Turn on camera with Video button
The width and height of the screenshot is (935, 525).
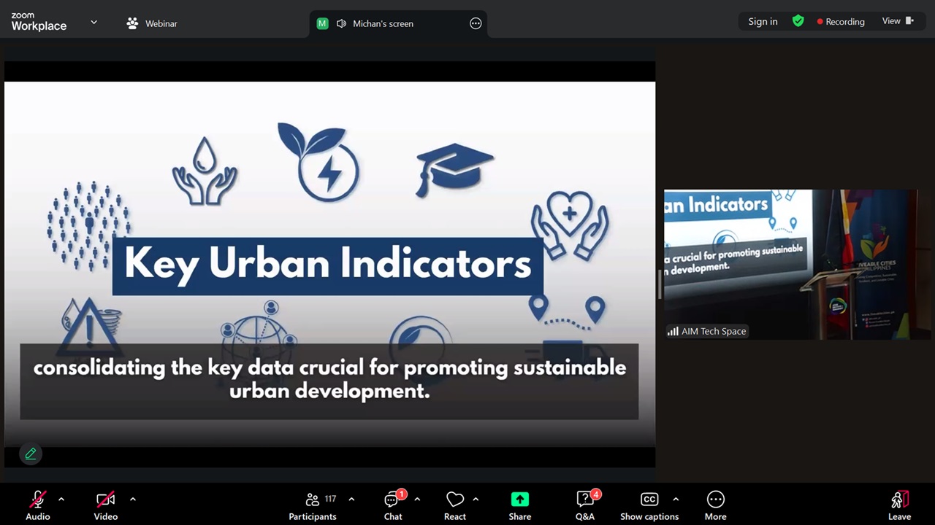106,505
